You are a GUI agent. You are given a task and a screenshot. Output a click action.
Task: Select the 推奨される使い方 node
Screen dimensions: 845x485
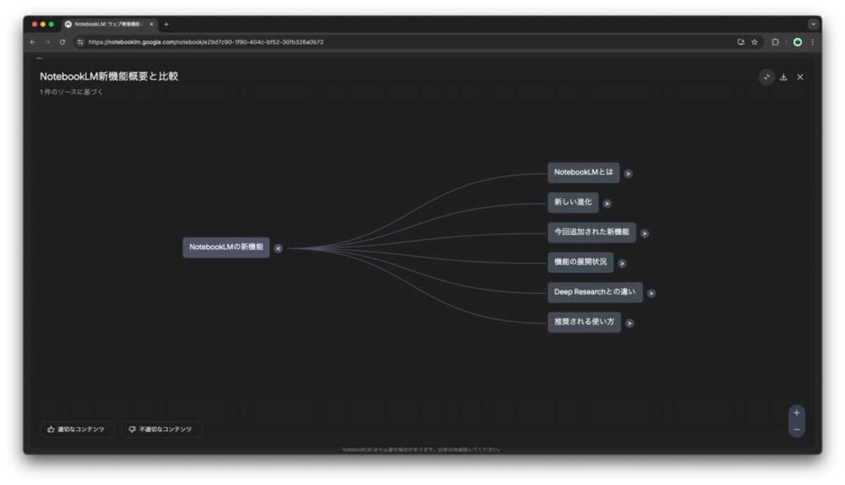tap(584, 322)
